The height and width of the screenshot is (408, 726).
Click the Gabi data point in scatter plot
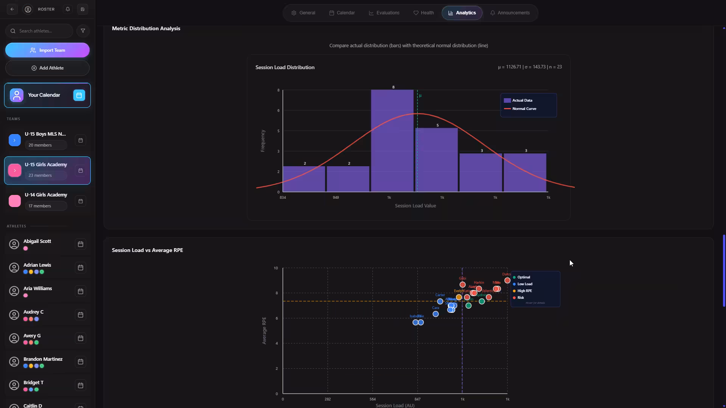(462, 284)
